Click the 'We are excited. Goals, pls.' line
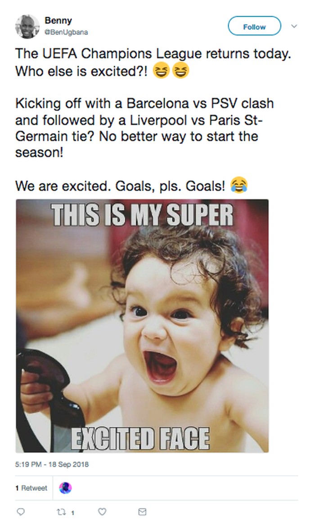 click(121, 185)
